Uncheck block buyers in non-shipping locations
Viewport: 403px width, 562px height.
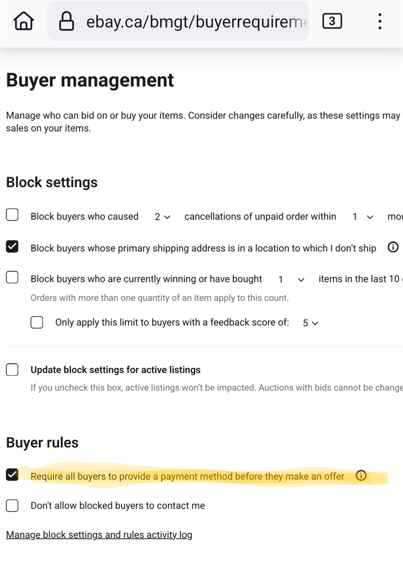point(12,246)
